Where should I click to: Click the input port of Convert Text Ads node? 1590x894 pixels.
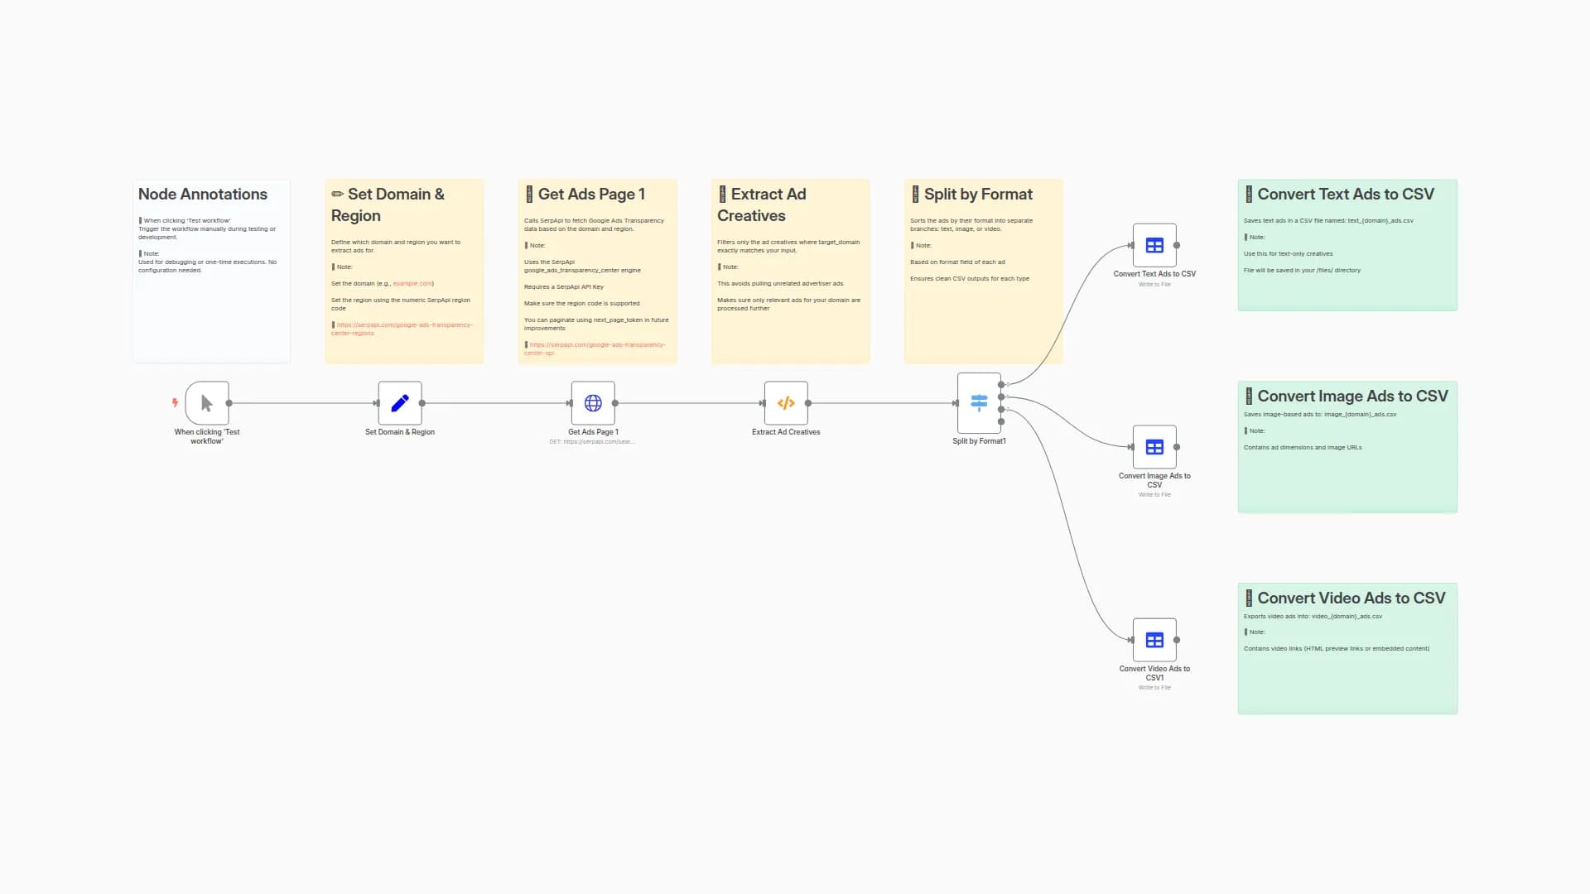click(x=1131, y=245)
